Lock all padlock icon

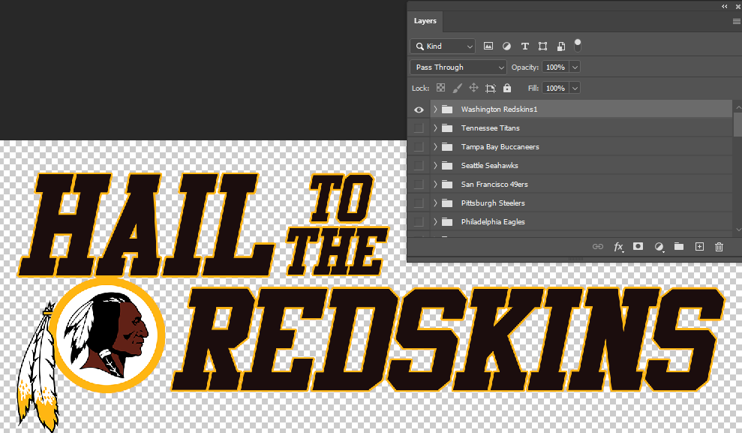click(507, 88)
